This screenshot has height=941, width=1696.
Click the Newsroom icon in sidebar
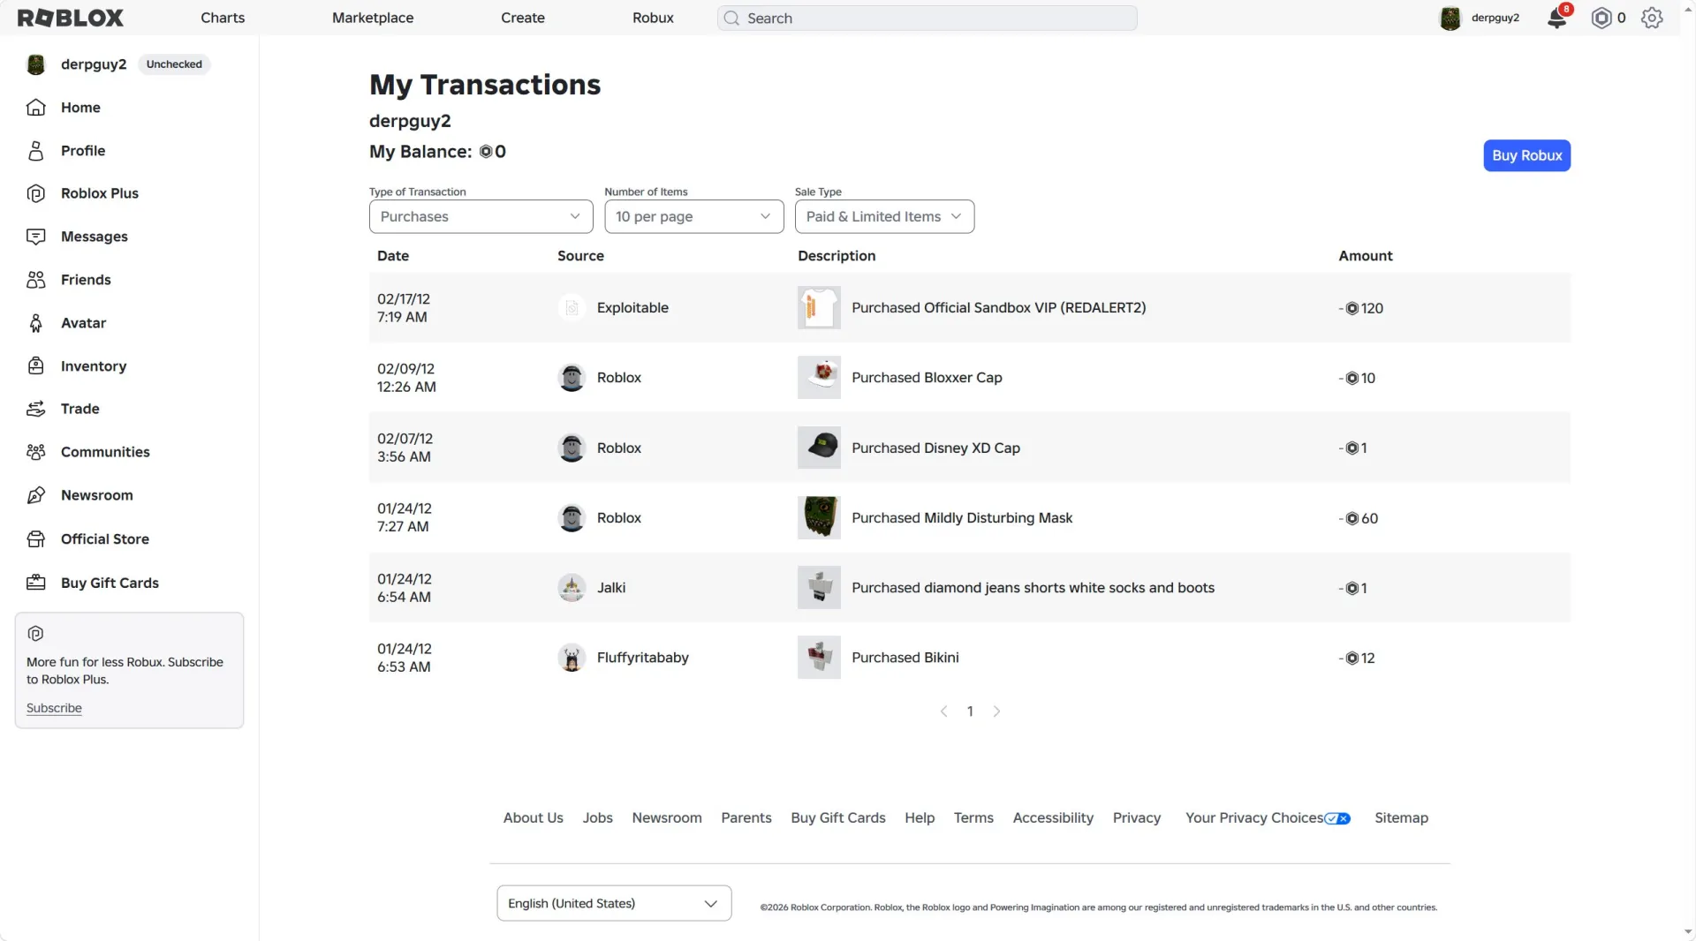(36, 495)
